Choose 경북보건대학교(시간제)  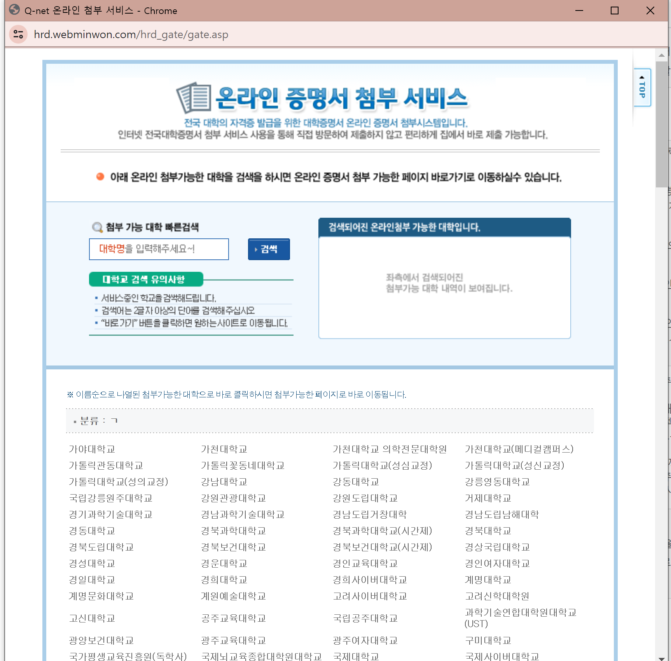click(x=383, y=547)
